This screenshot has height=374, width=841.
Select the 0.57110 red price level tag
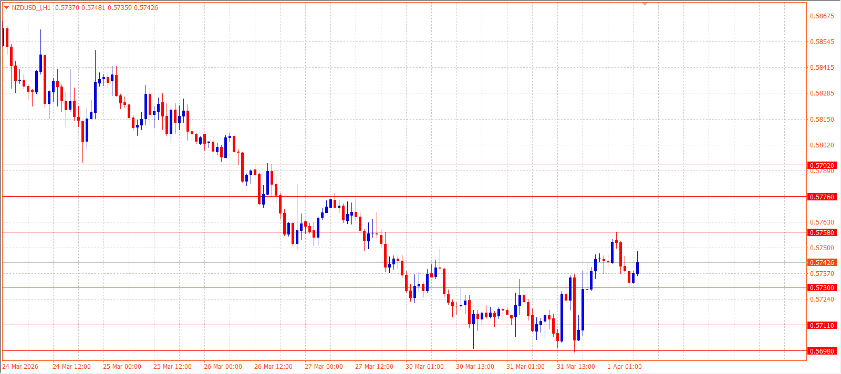(x=822, y=326)
